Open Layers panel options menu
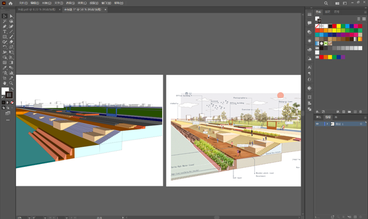This screenshot has height=219, width=368. tap(365, 117)
